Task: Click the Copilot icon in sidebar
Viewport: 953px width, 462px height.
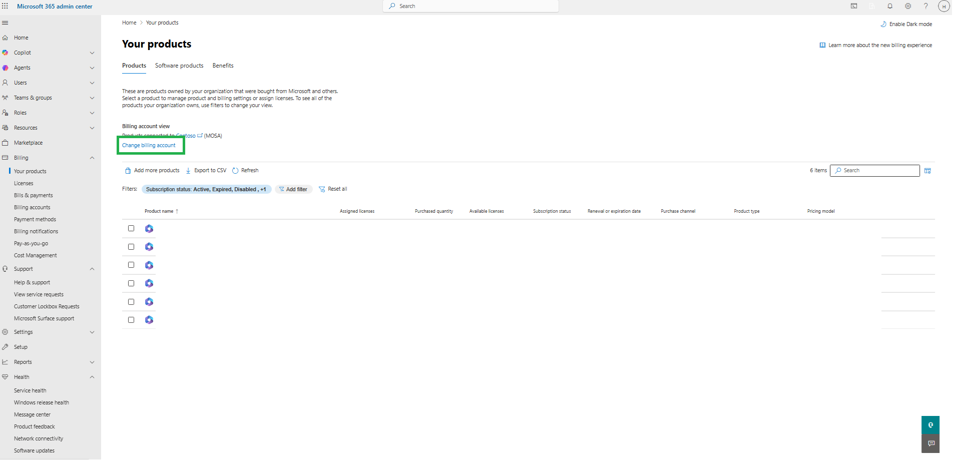Action: (5, 53)
